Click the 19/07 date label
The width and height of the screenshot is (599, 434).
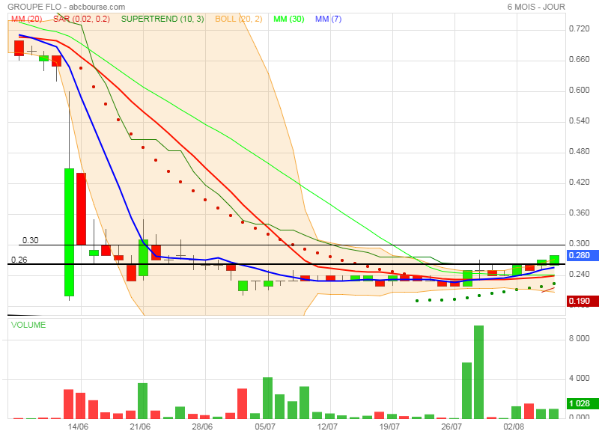click(x=389, y=427)
